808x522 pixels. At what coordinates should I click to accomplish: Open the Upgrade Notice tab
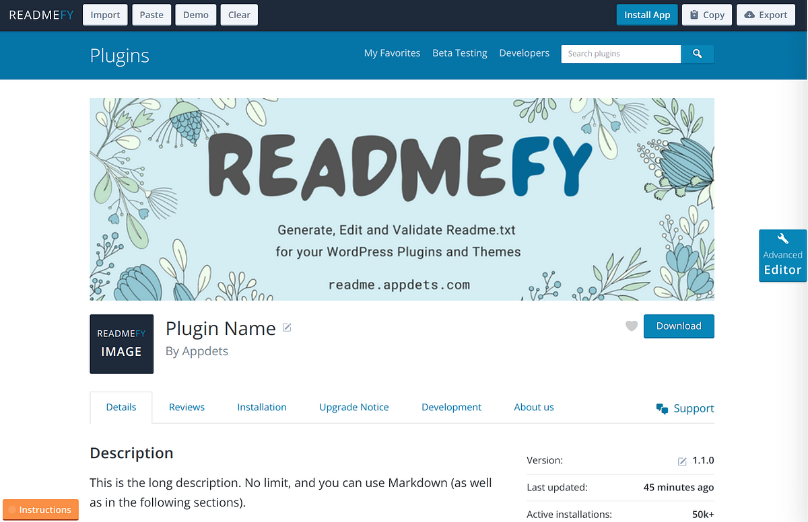[x=353, y=407]
